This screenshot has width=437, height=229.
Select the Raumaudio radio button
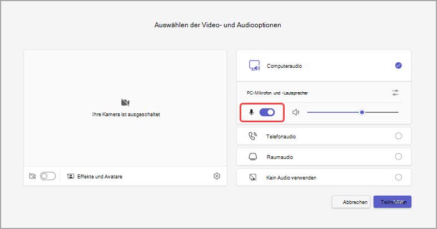[x=399, y=157]
